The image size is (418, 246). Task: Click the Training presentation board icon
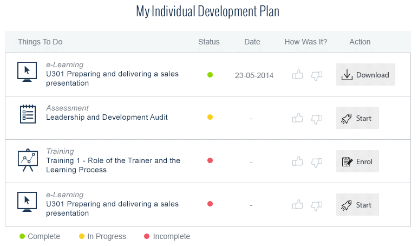27,160
